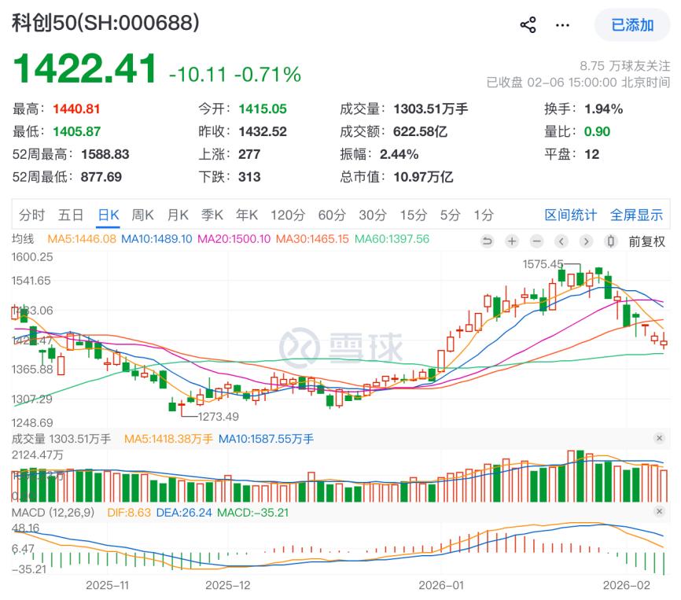Select the candlestick style icon beside 前复权
Viewport: 681px width, 600px height.
point(611,241)
